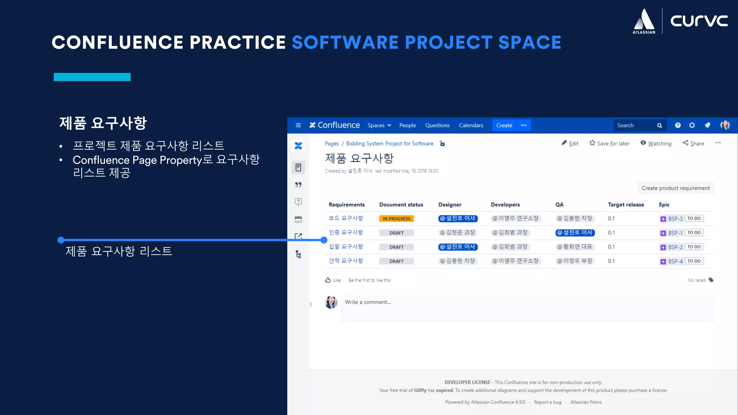Open 보드 요구사항 page link
Image resolution: width=738 pixels, height=415 pixels.
pos(346,218)
